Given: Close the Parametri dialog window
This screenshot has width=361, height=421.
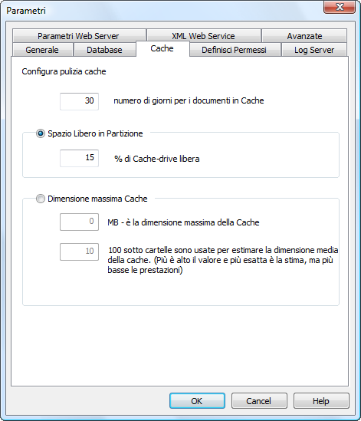Looking at the screenshot, I should coord(340,7).
